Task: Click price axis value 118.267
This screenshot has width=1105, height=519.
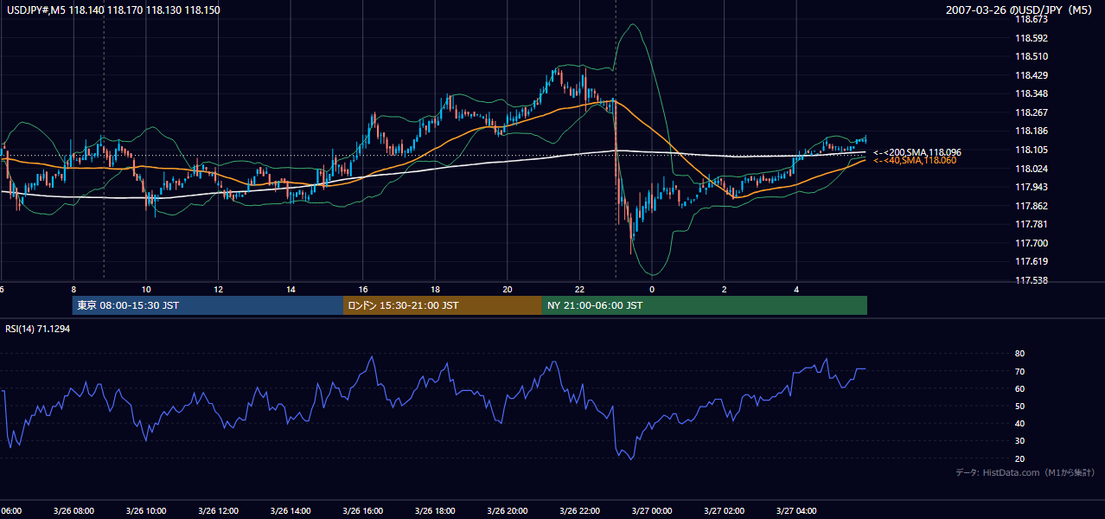Action: point(1032,112)
